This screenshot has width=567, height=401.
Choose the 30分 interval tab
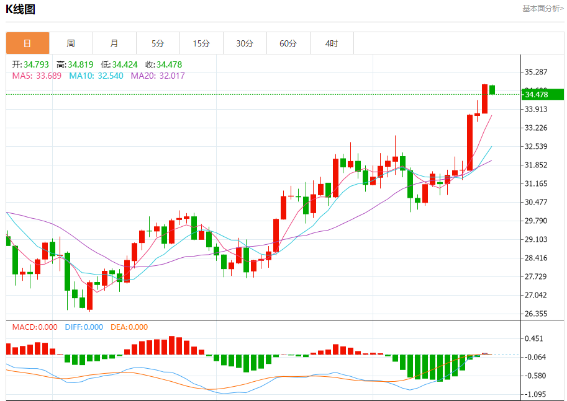(x=245, y=43)
